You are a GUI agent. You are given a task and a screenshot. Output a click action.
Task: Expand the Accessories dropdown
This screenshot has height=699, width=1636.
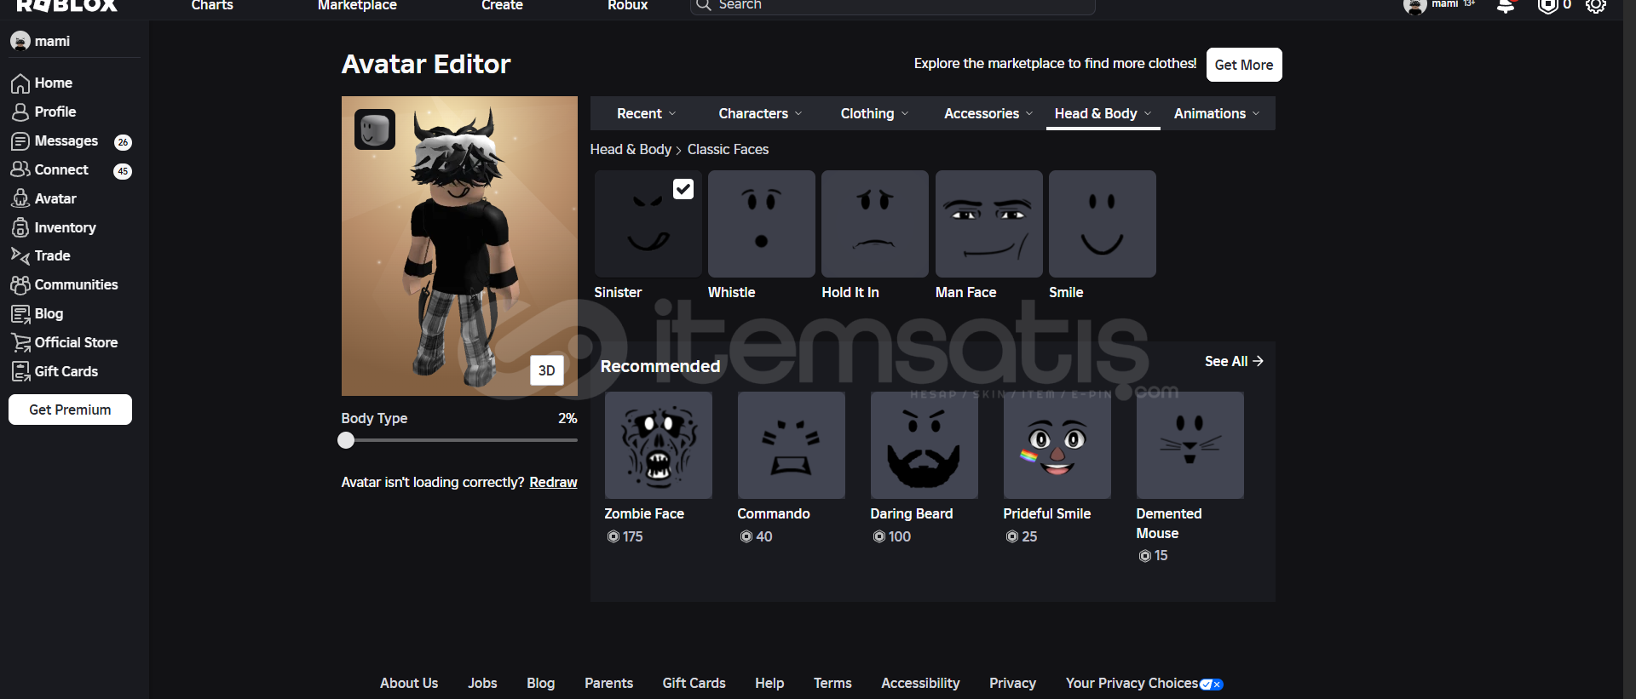pyautogui.click(x=988, y=113)
